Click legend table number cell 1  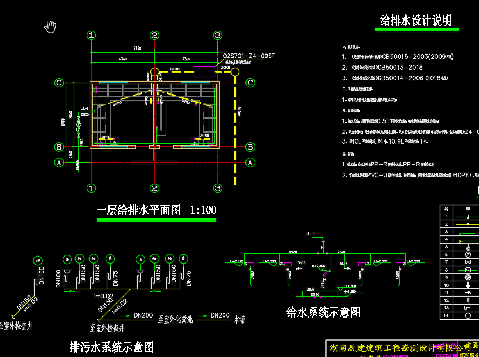coord(447,217)
